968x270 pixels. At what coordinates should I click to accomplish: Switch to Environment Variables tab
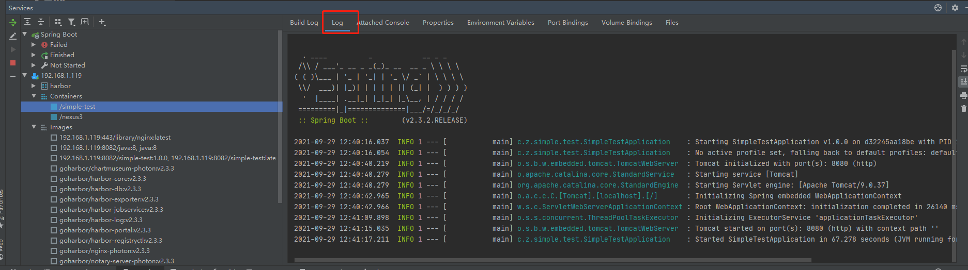click(501, 23)
